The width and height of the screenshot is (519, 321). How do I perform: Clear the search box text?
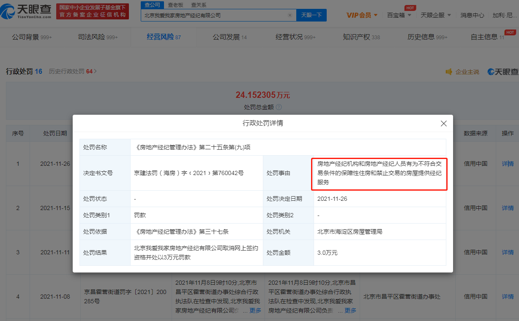[290, 15]
